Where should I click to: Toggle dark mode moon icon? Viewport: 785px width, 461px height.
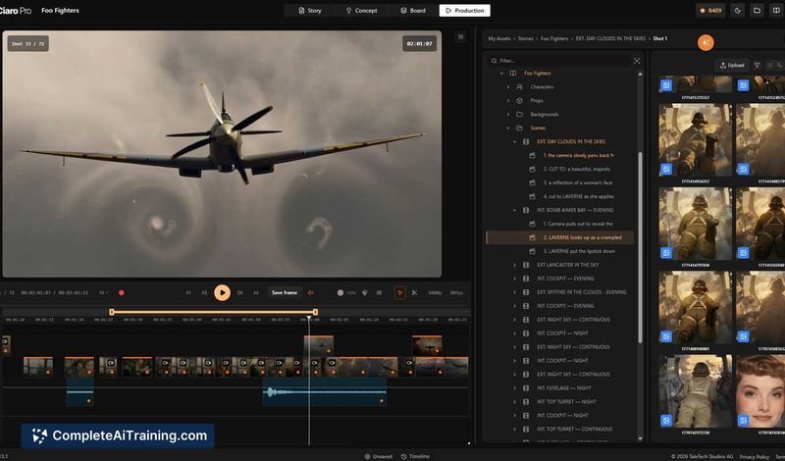[738, 10]
